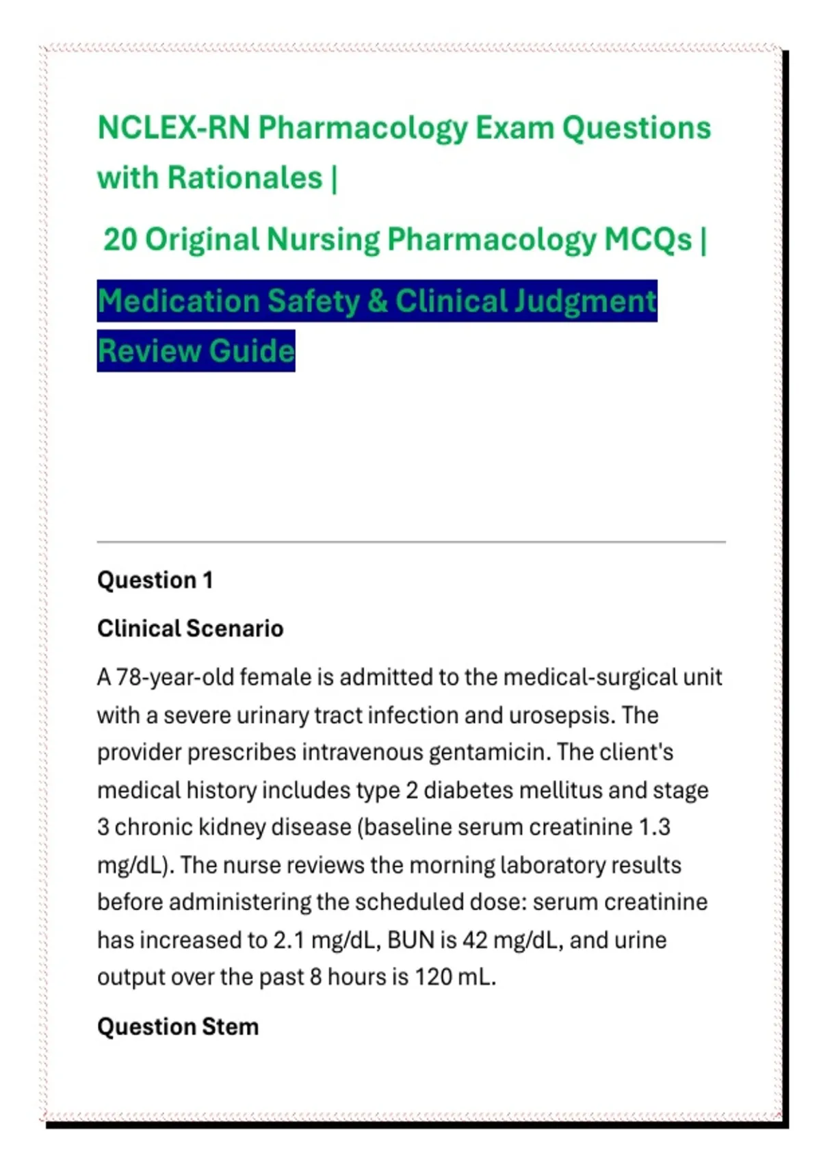Viewport: 821px width, 1164px height.
Task: Click 'chronic kidney disease' in the paragraph
Action: (233, 828)
